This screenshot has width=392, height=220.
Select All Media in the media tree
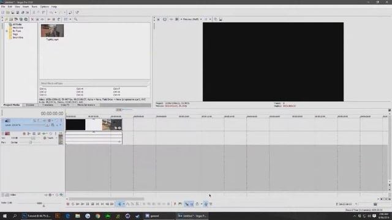17,24
